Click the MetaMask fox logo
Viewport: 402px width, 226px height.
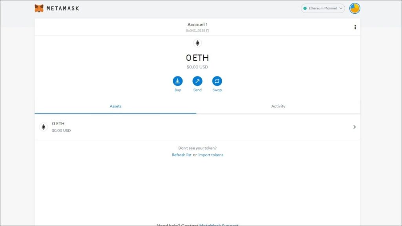[39, 8]
